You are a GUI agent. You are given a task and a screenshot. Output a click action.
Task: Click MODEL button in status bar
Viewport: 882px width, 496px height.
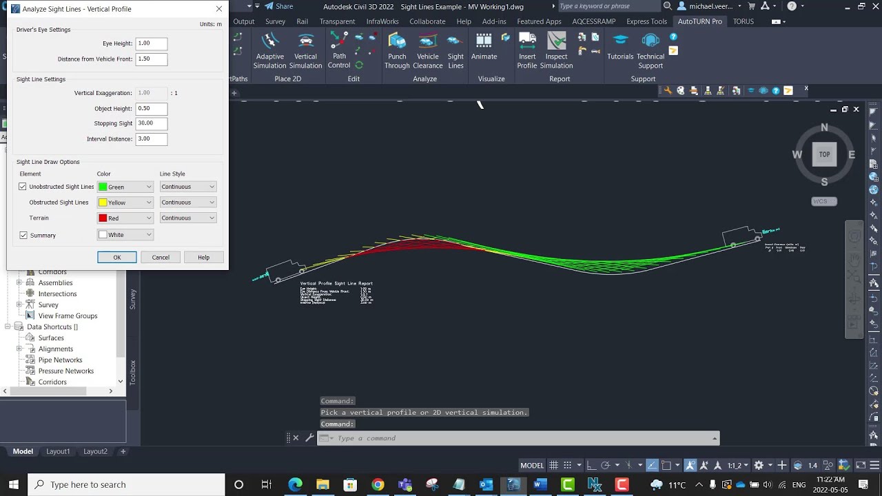click(x=532, y=465)
